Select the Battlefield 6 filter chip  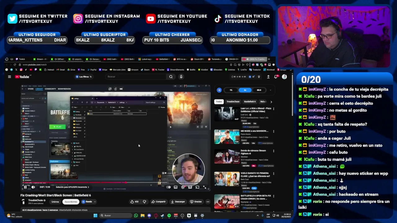(250, 102)
